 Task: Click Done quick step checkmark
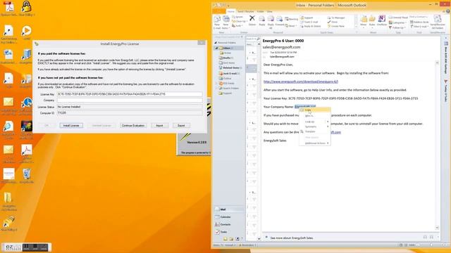click(x=332, y=22)
